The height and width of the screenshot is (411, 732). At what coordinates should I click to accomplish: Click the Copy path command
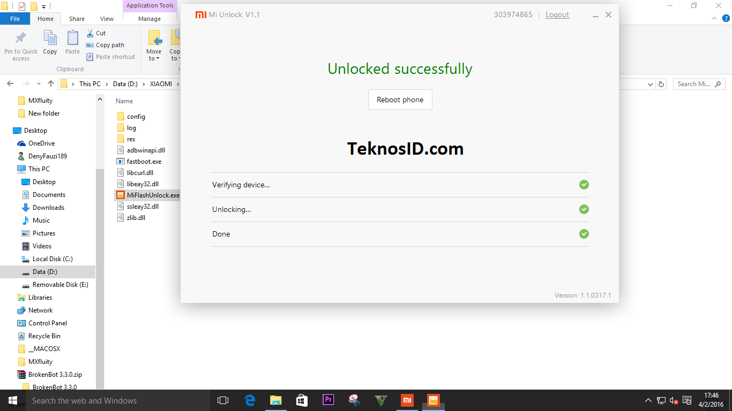coord(105,45)
